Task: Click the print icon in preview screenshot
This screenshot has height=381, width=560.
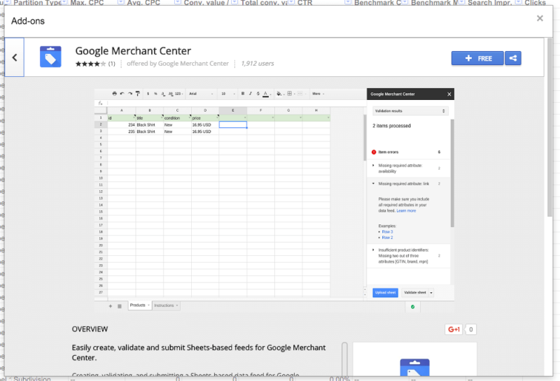Action: 114,94
